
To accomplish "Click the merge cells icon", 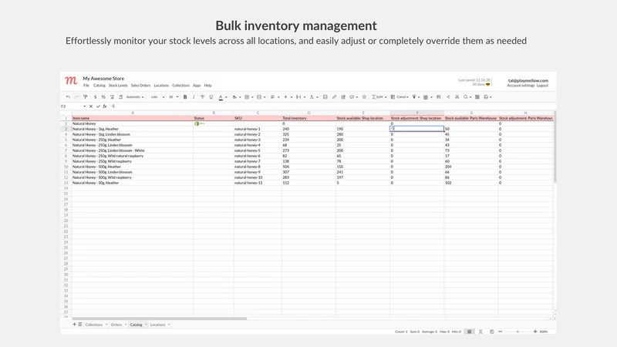I will pos(259,97).
